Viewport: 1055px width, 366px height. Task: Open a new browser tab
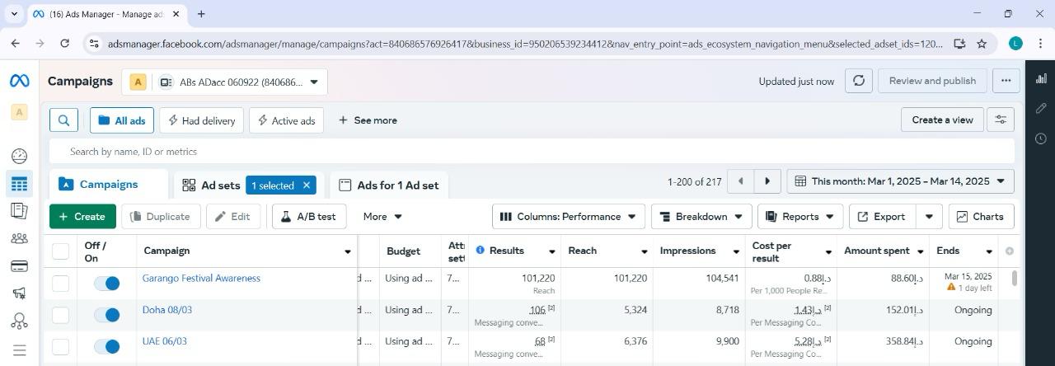point(201,14)
